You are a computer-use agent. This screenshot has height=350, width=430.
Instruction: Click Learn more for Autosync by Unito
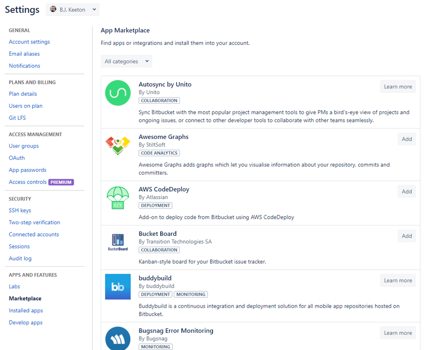coord(398,86)
